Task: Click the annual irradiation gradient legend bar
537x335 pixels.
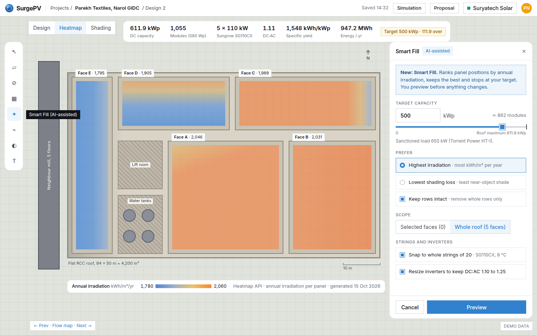Action: click(x=183, y=286)
